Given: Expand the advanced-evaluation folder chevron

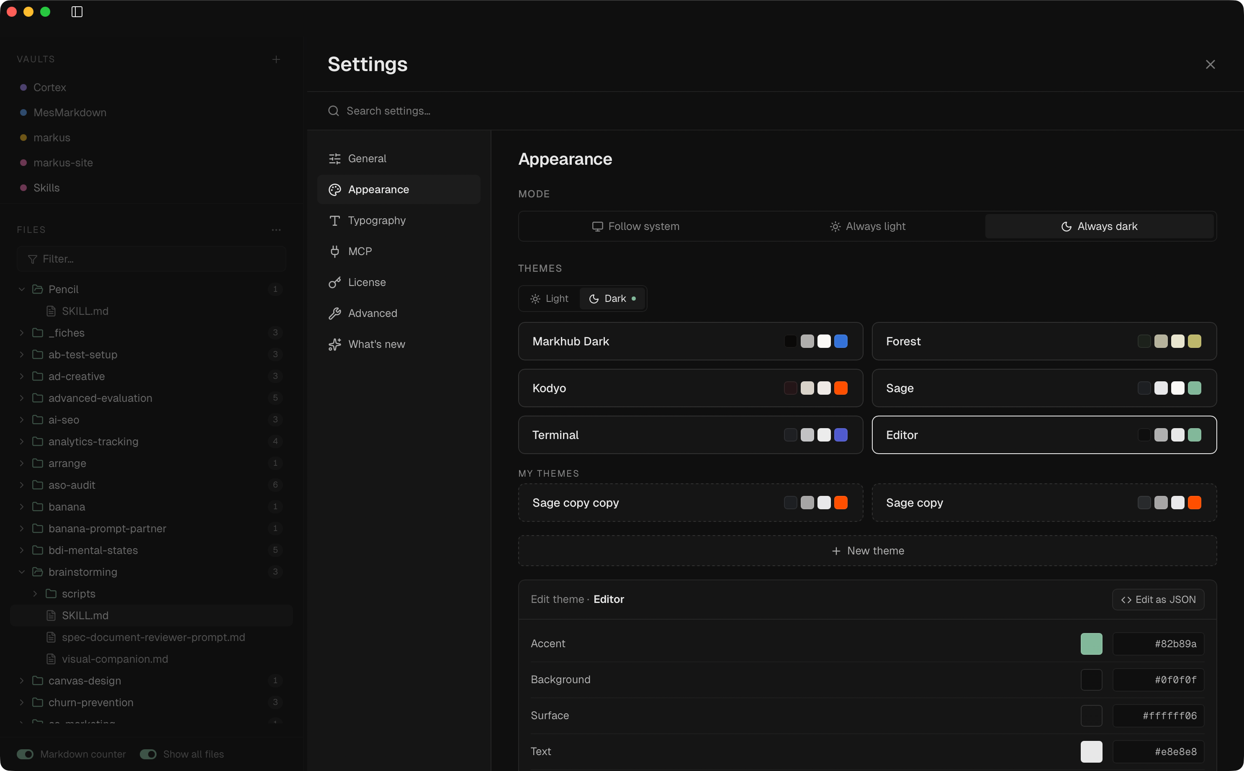Looking at the screenshot, I should tap(21, 398).
